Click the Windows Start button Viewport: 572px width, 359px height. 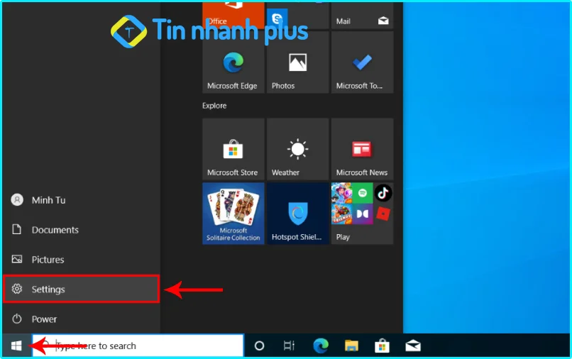tap(16, 346)
